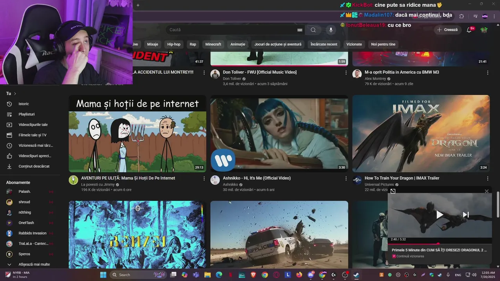
Task: Open the YouTube account avatar menu
Action: 484,30
